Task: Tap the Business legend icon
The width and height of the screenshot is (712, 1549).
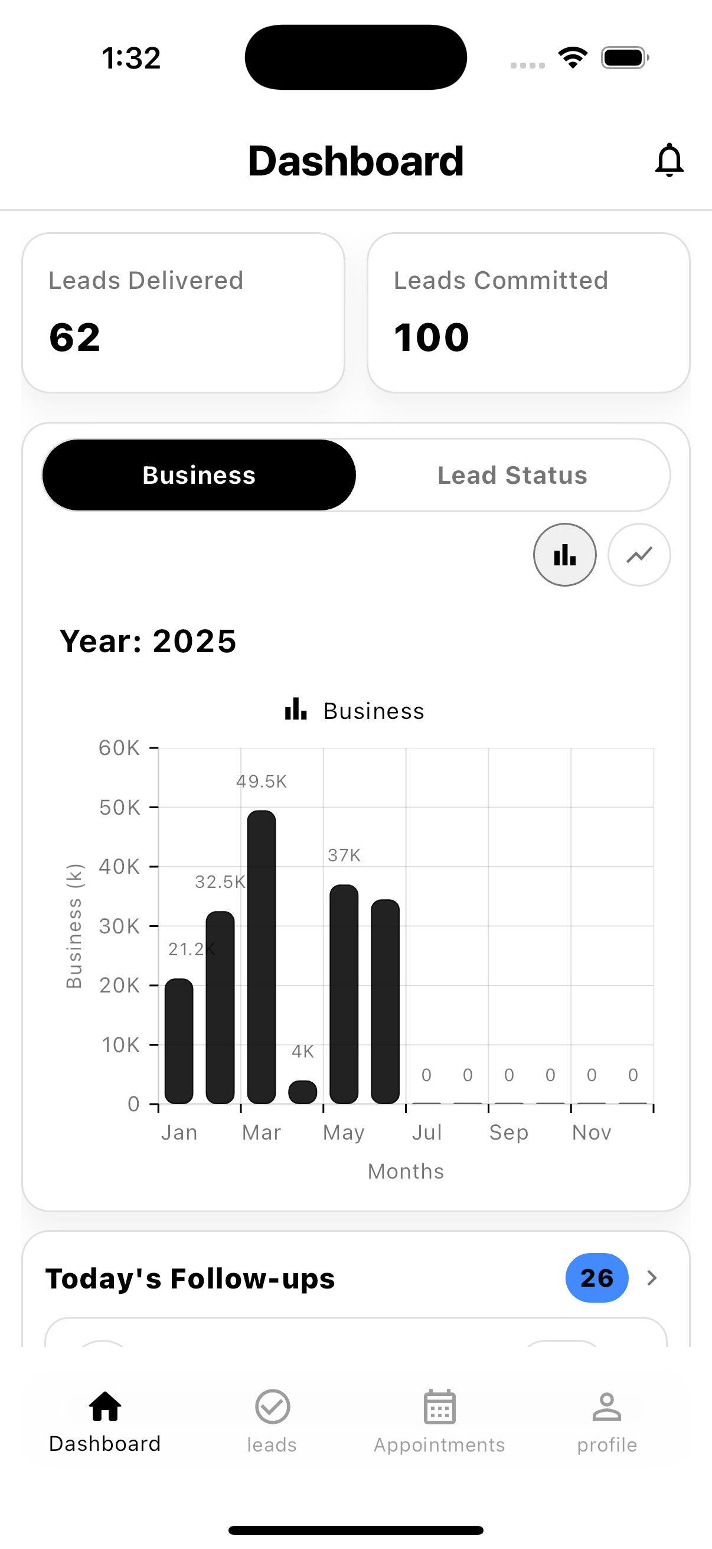Action: click(296, 710)
